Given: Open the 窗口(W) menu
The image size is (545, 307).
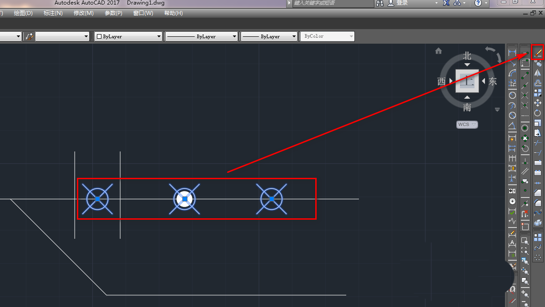Looking at the screenshot, I should [x=143, y=13].
